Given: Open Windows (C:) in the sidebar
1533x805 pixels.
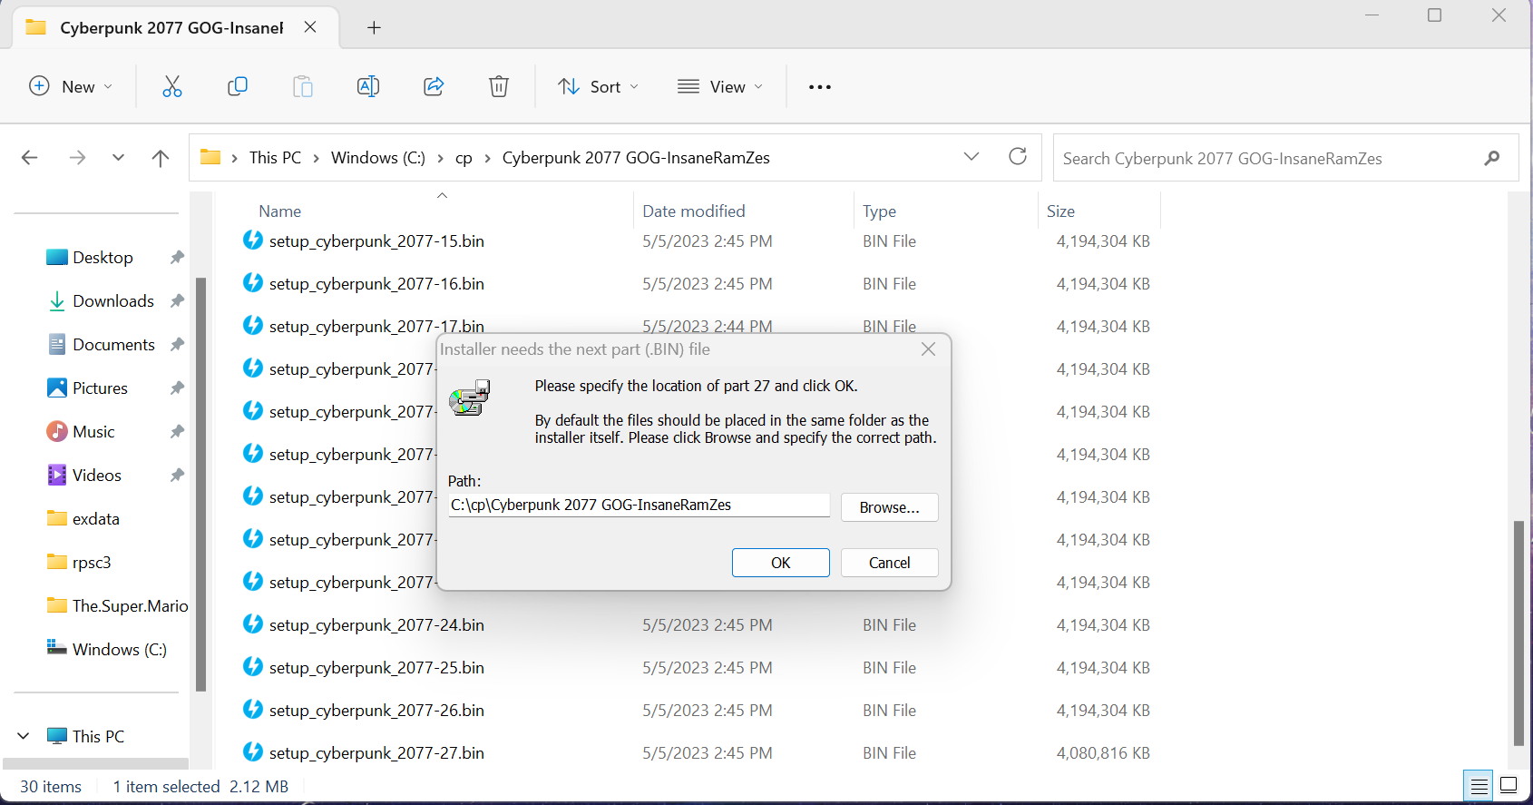Looking at the screenshot, I should [x=119, y=650].
